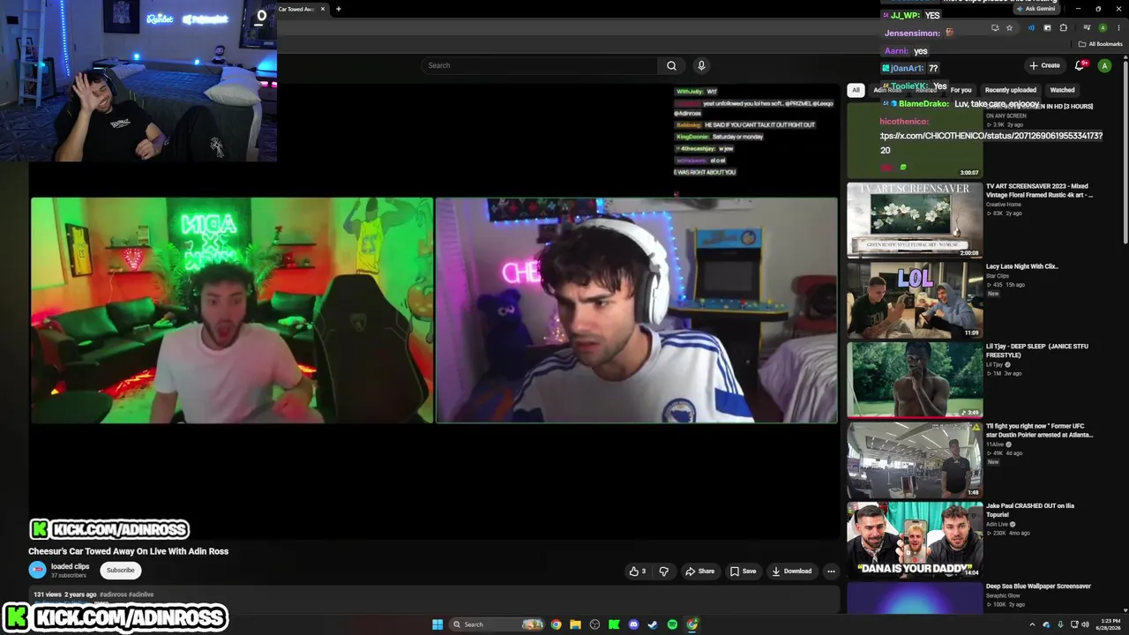The image size is (1129, 635).
Task: Open a new browser tab with plus
Action: (x=338, y=9)
